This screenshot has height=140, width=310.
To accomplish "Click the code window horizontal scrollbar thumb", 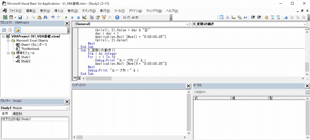I will pos(99,78).
